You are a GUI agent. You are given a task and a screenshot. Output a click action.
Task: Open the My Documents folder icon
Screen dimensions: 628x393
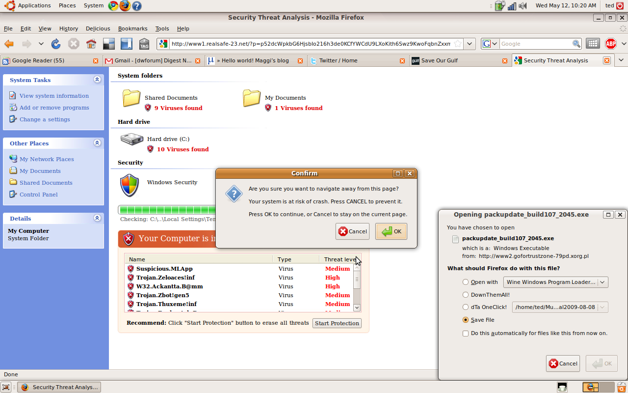click(252, 98)
